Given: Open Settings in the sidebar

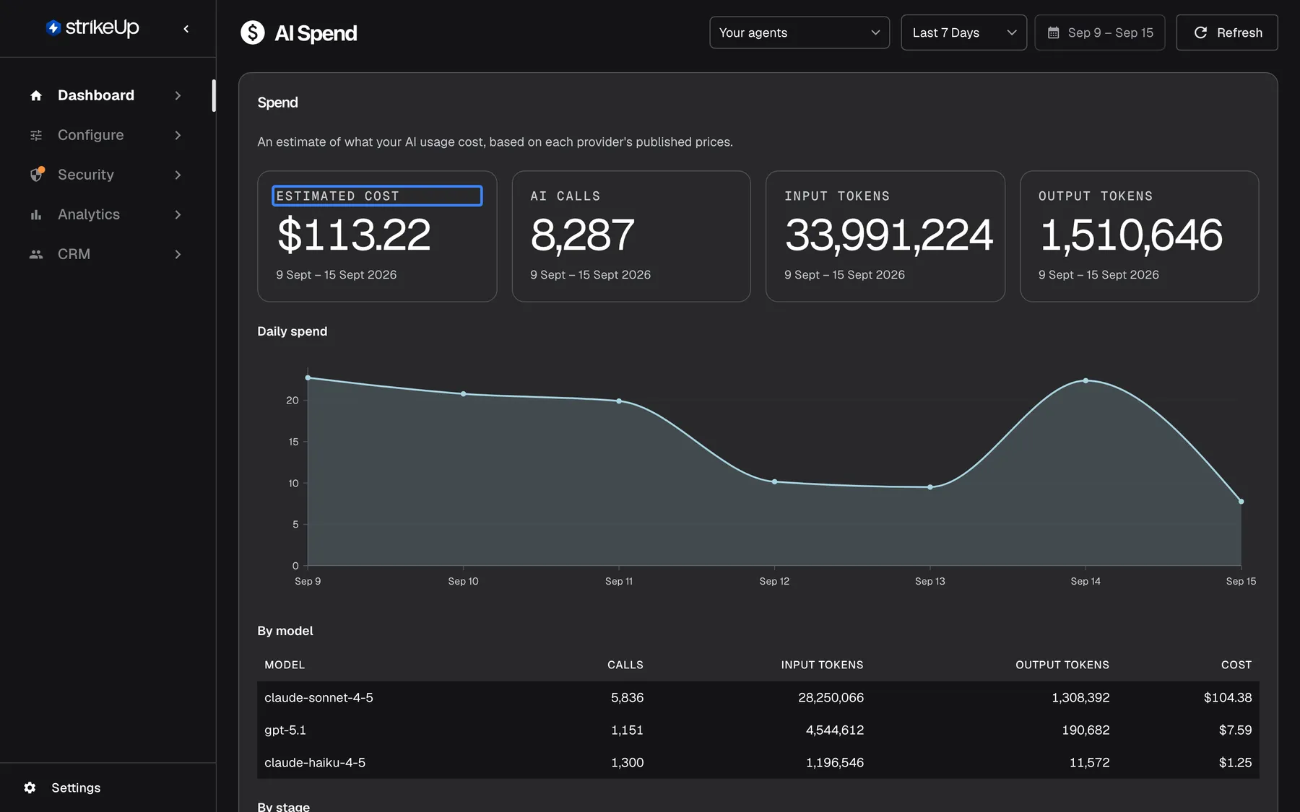Looking at the screenshot, I should (x=76, y=787).
